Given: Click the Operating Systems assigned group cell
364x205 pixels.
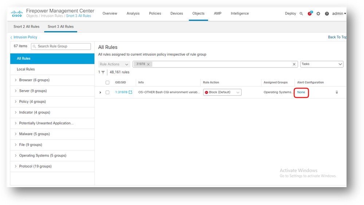Looking at the screenshot, I should click(x=278, y=92).
